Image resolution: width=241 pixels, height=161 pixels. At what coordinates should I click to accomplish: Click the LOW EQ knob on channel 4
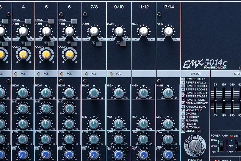(23, 139)
